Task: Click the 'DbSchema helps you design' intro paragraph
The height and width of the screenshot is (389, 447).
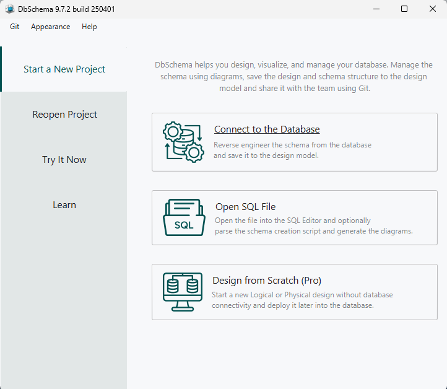Action: coord(293,76)
